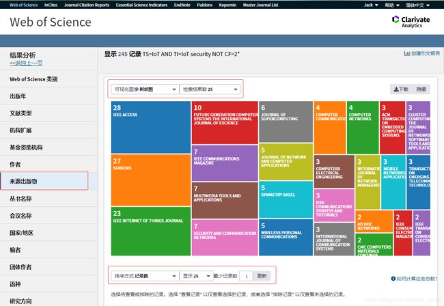
Task: Click the green Computer Networks block
Action: pyautogui.click(x=363, y=128)
